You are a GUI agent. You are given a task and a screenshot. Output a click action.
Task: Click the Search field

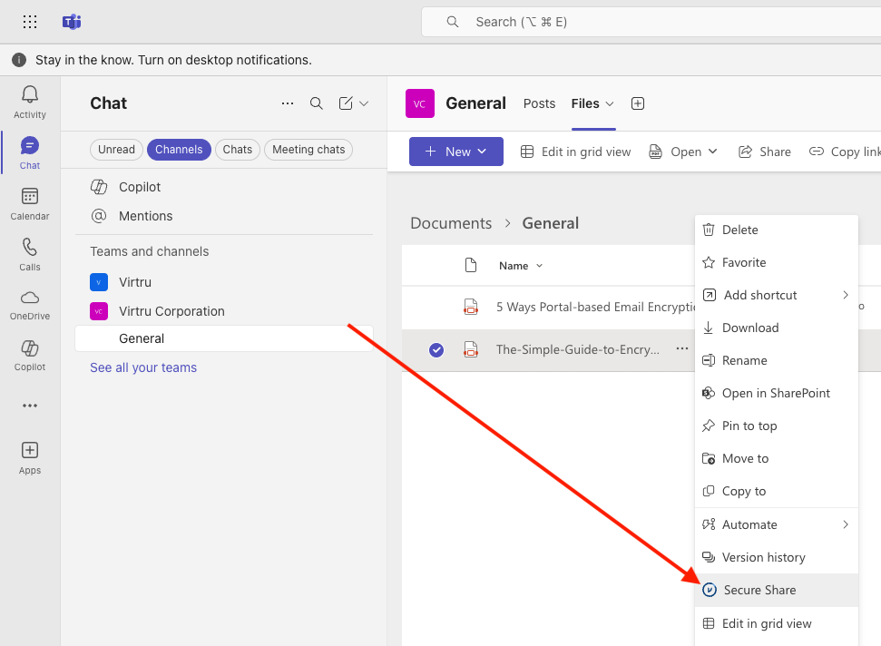[651, 22]
